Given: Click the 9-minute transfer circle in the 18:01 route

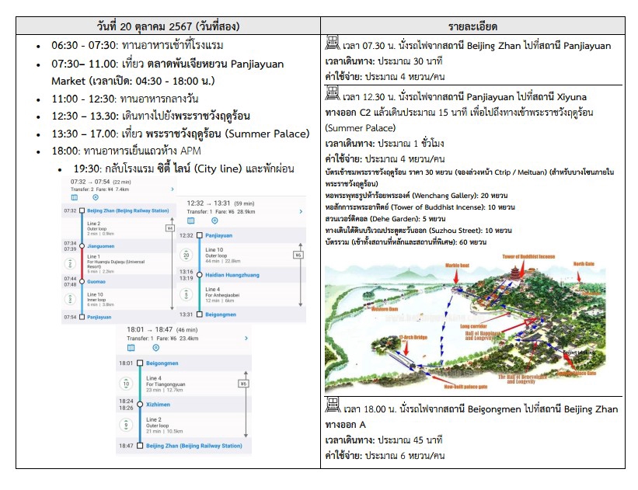Looking at the screenshot, I should click(126, 425).
